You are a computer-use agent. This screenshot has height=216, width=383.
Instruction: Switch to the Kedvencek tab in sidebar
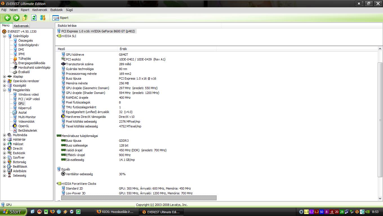pyautogui.click(x=21, y=26)
